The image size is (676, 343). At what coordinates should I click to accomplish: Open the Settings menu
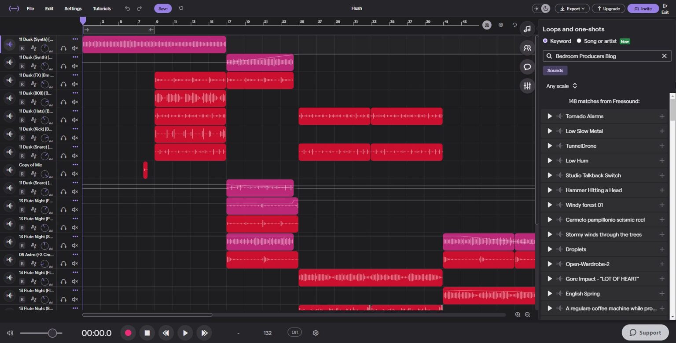coord(73,8)
